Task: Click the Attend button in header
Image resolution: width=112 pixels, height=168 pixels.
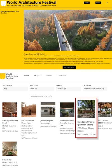Action: [87, 3]
